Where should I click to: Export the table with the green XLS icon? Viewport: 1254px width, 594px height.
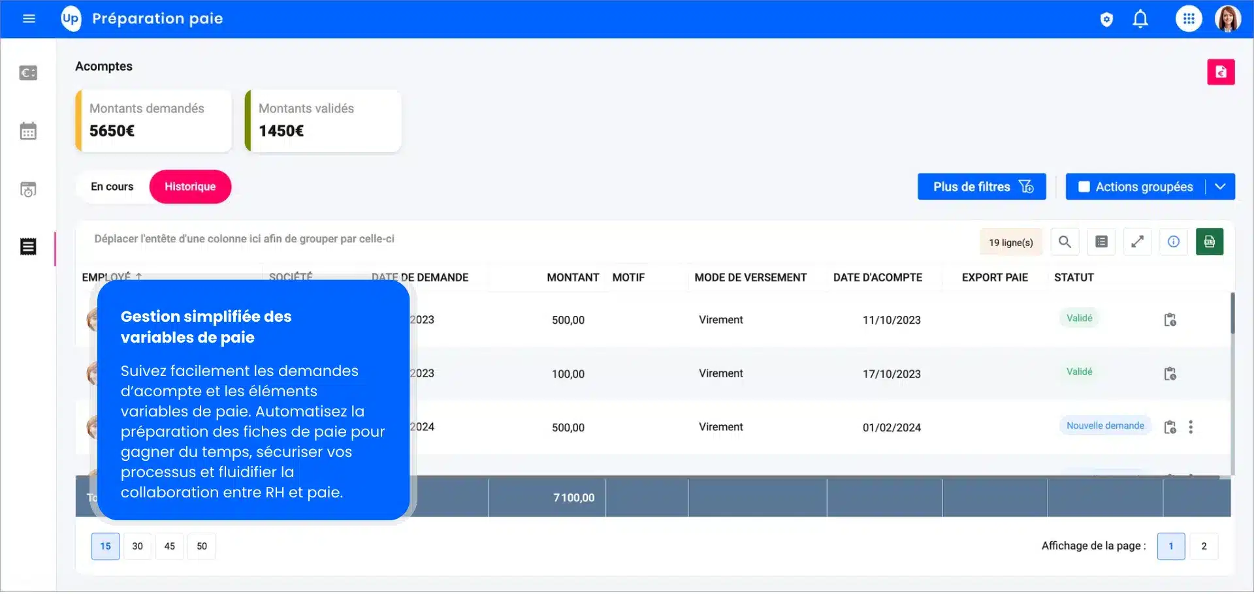tap(1210, 242)
